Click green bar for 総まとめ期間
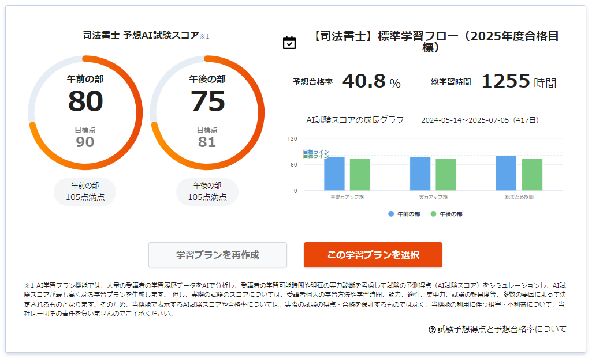The height and width of the screenshot is (358, 592). pyautogui.click(x=533, y=175)
